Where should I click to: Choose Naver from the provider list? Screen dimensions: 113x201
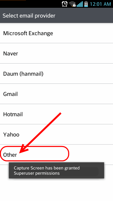pos(56,53)
